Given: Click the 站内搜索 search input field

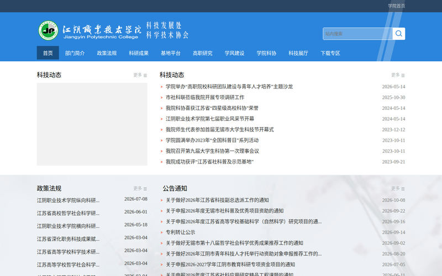Looking at the screenshot, I should [x=357, y=34].
